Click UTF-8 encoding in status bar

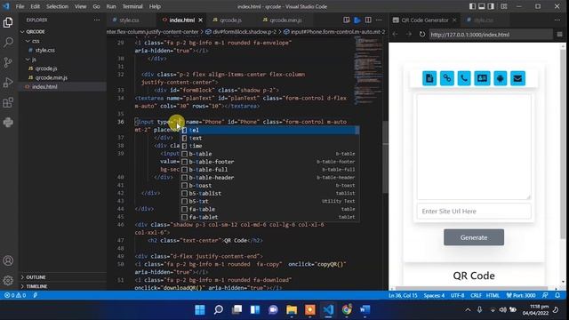457,295
